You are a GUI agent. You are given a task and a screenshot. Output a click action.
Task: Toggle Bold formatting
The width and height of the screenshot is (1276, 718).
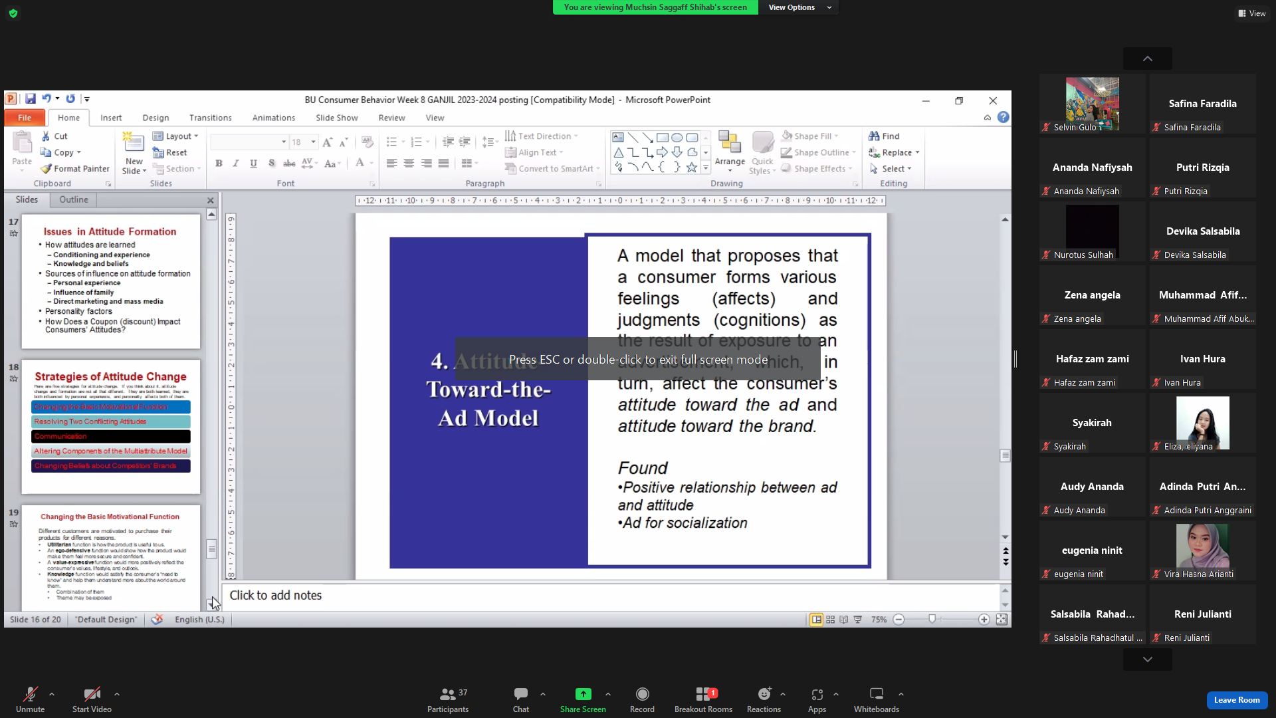219,164
